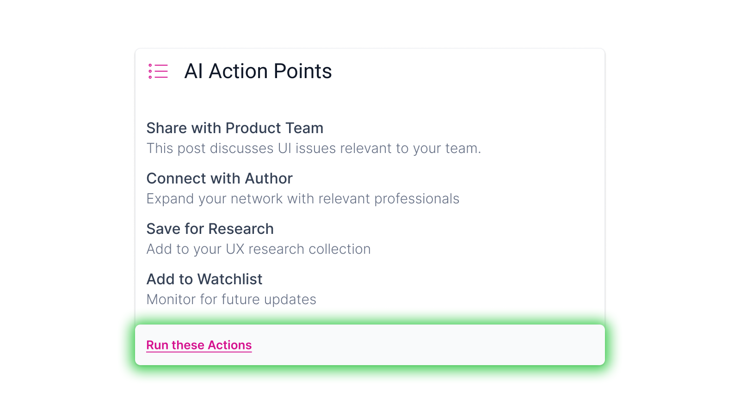Click the list icon beside the title
The image size is (740, 416).
pyautogui.click(x=157, y=71)
